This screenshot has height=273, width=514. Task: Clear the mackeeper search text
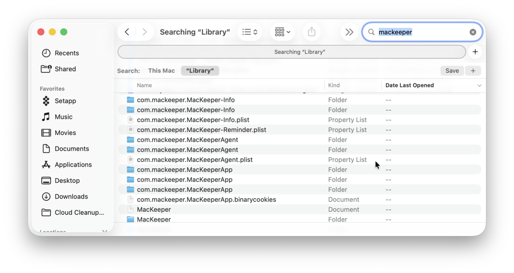[473, 32]
